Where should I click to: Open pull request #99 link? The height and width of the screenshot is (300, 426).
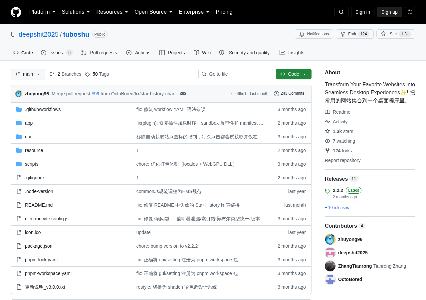pos(95,94)
